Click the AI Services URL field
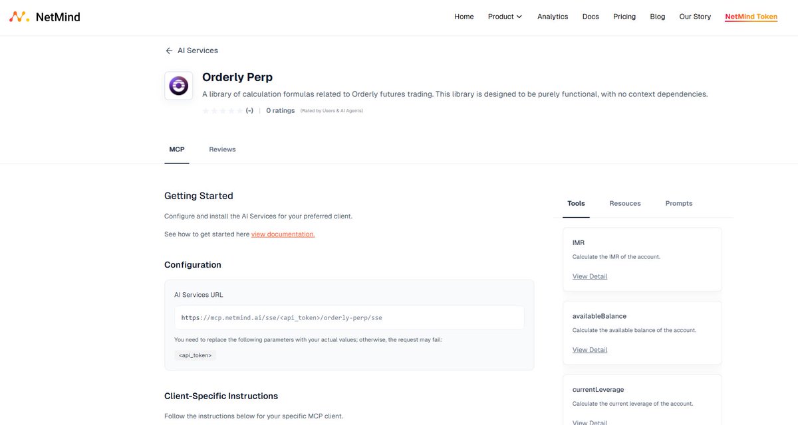 [349, 317]
